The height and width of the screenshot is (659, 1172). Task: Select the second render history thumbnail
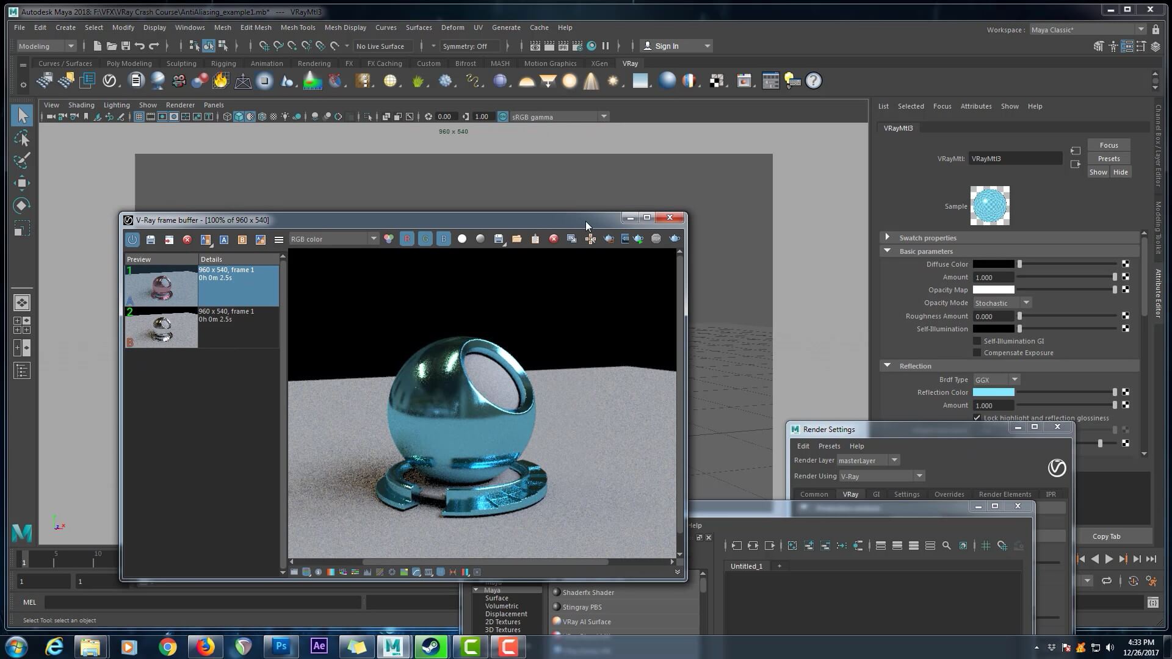pos(161,328)
